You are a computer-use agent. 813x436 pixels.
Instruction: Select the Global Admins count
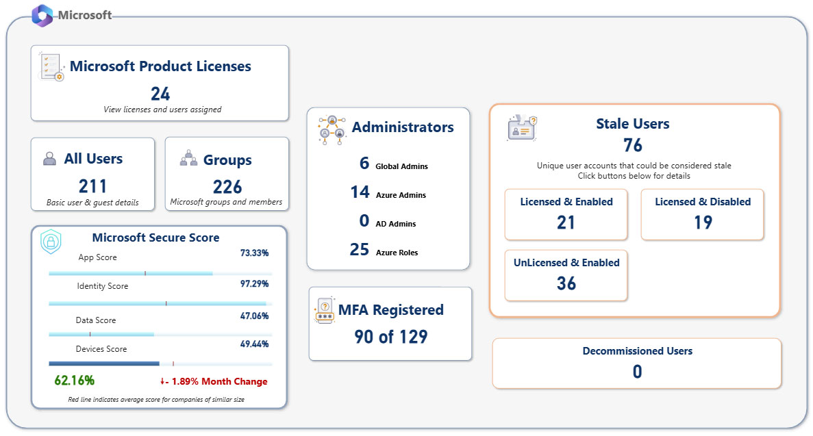click(x=364, y=164)
